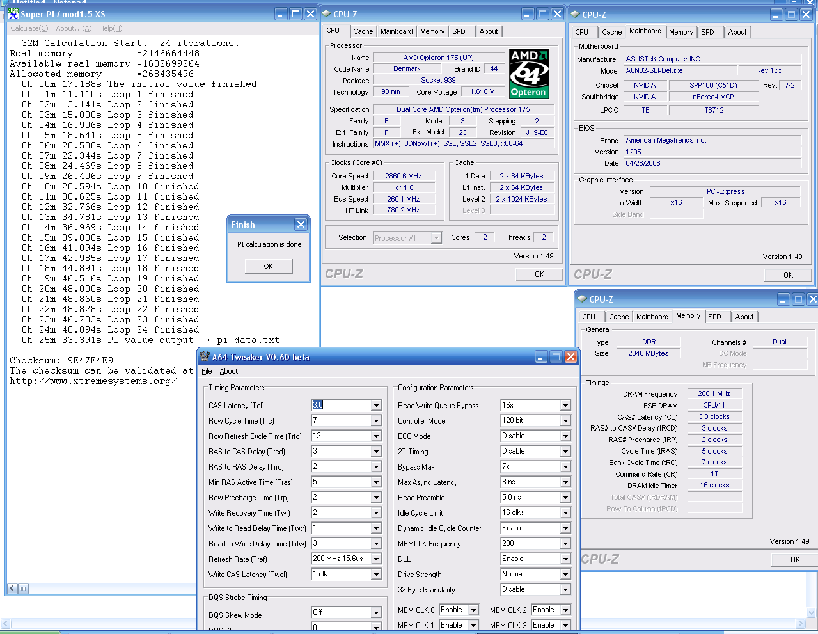The height and width of the screenshot is (634, 818).
Task: Click the Core Voltage value 1.616 V
Action: pos(482,91)
